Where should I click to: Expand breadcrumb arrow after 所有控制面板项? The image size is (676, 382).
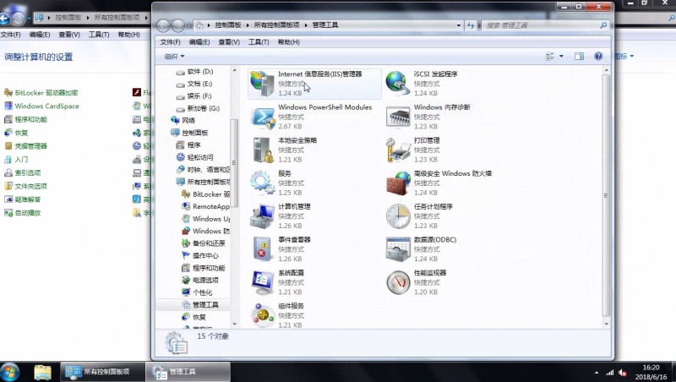pos(306,25)
